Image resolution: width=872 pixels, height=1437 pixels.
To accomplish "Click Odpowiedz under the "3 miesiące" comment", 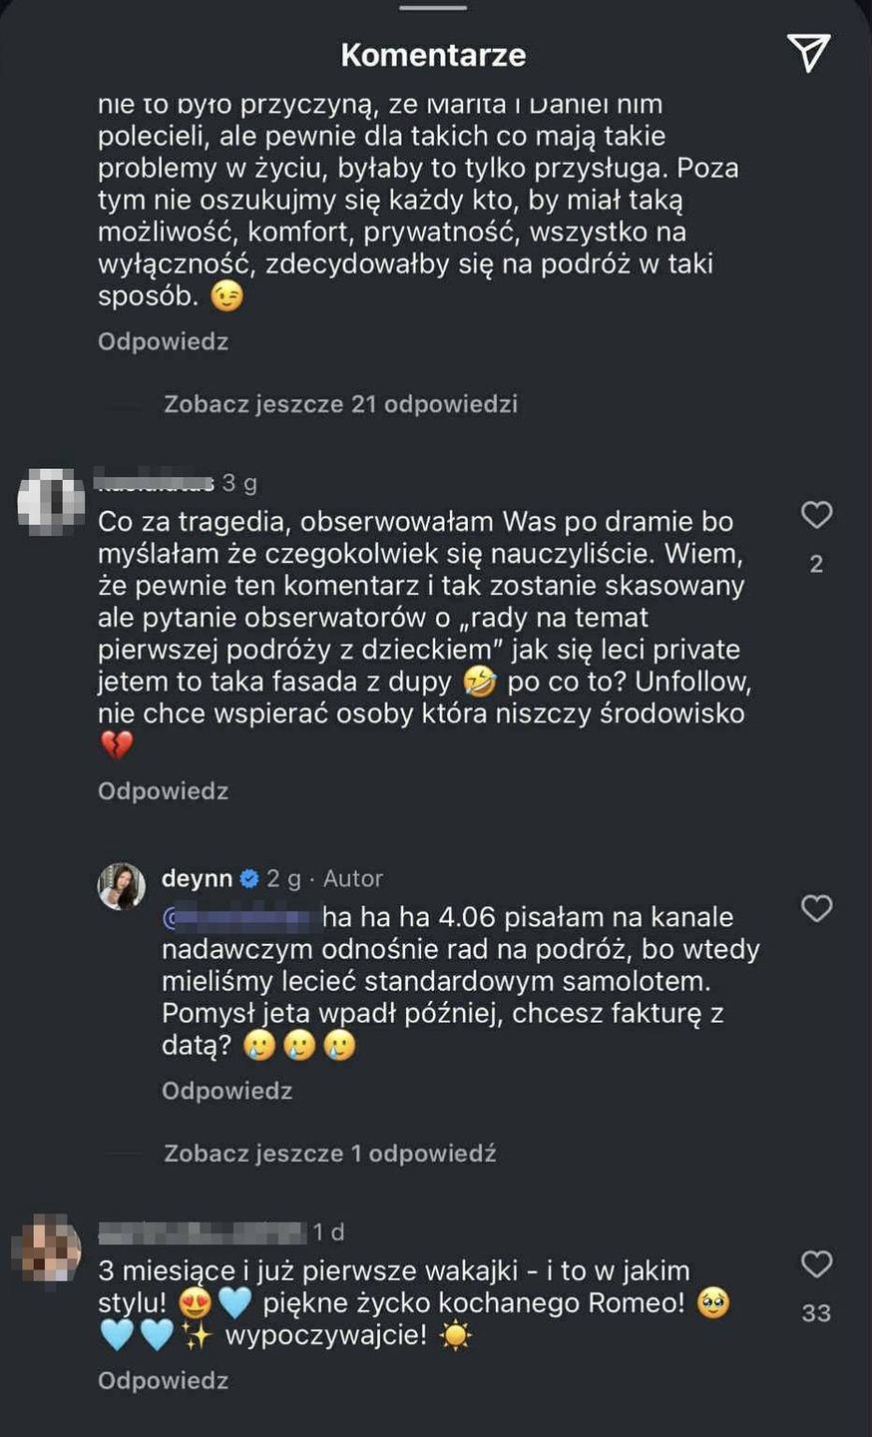I will (163, 1381).
